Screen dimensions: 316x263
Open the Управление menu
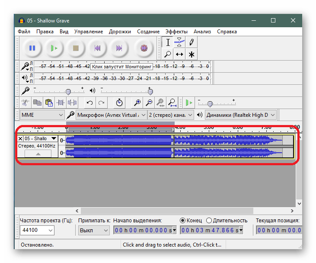pyautogui.click(x=89, y=32)
